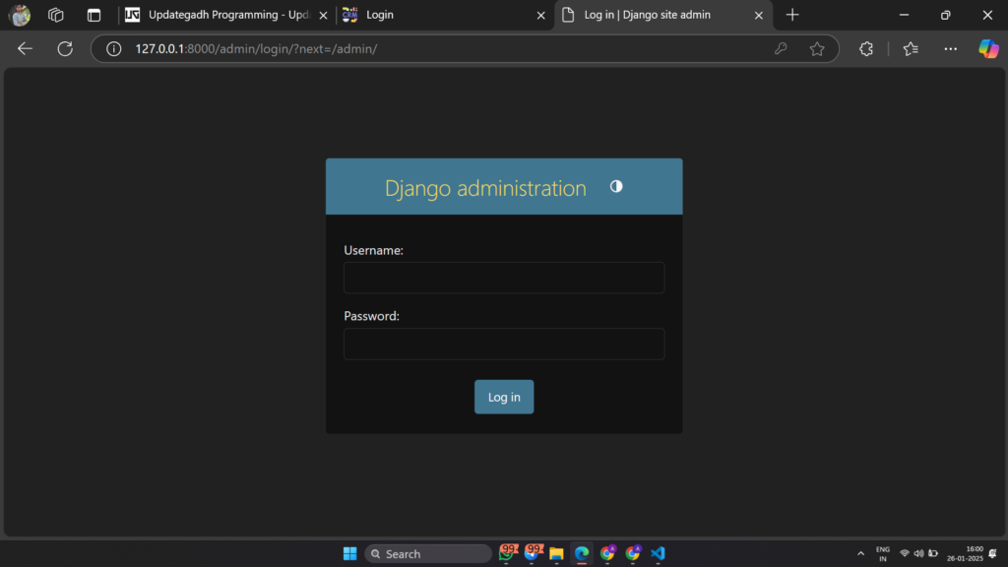The width and height of the screenshot is (1008, 567).
Task: Select the Log in | Django site admin tab
Action: [662, 15]
